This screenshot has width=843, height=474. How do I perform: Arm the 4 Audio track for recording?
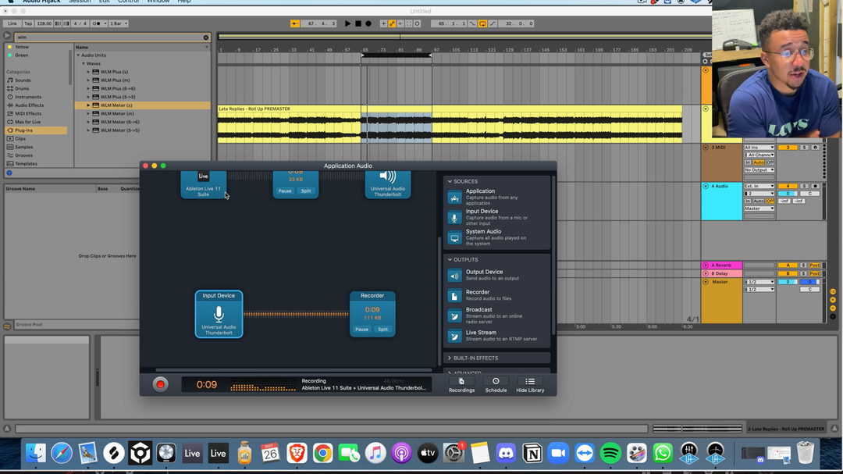815,186
